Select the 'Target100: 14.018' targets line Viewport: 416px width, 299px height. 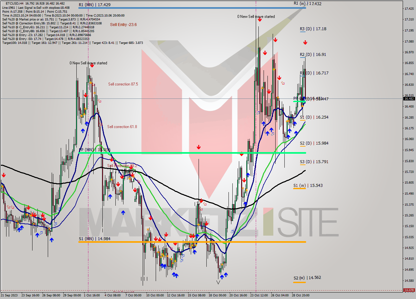click(72, 43)
